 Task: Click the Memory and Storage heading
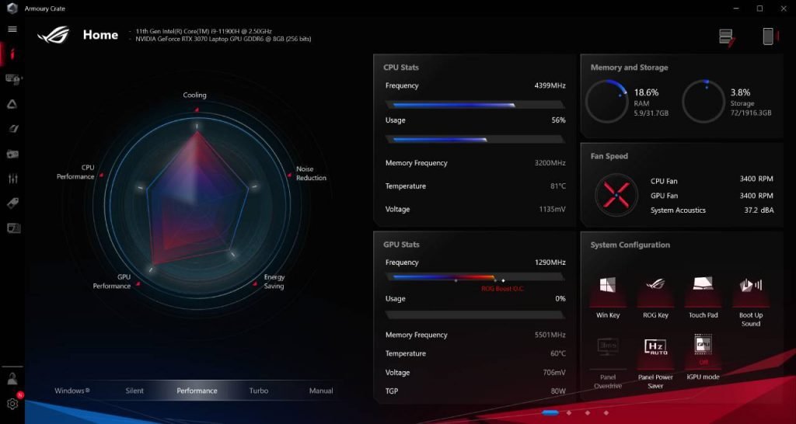629,68
